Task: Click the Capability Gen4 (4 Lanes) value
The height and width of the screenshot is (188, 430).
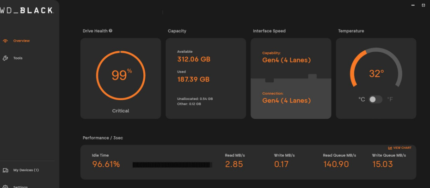Action: point(286,60)
